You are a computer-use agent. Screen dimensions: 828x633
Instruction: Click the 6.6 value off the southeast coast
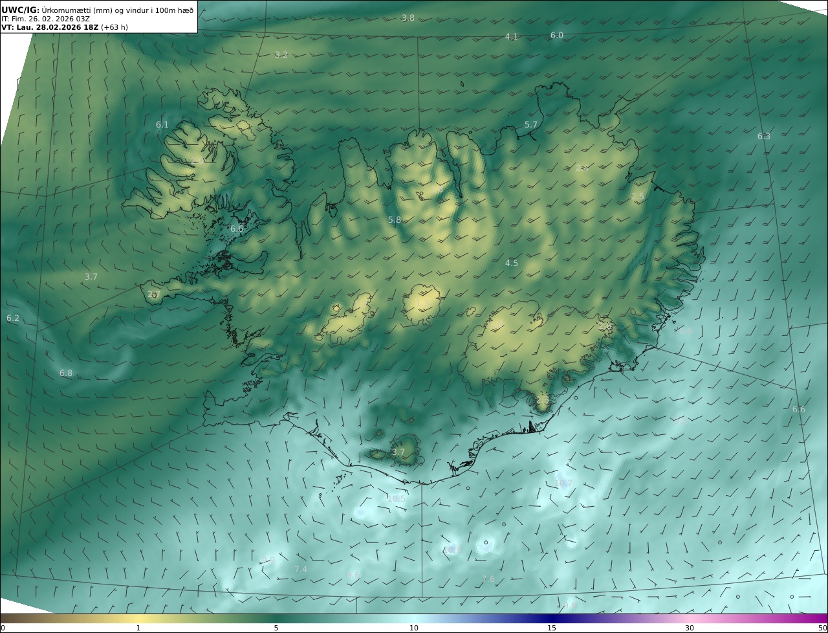[x=799, y=409]
